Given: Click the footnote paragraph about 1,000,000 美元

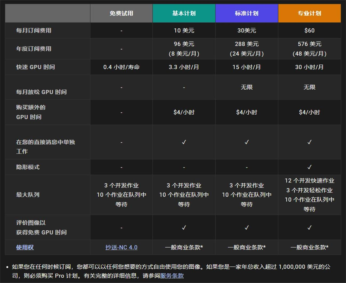Looking at the screenshot, I should coord(171,271).
